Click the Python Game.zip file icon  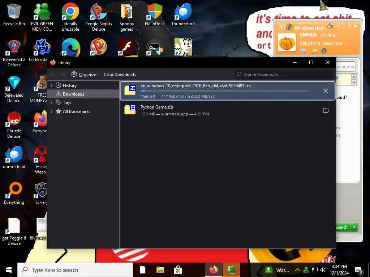(x=130, y=110)
